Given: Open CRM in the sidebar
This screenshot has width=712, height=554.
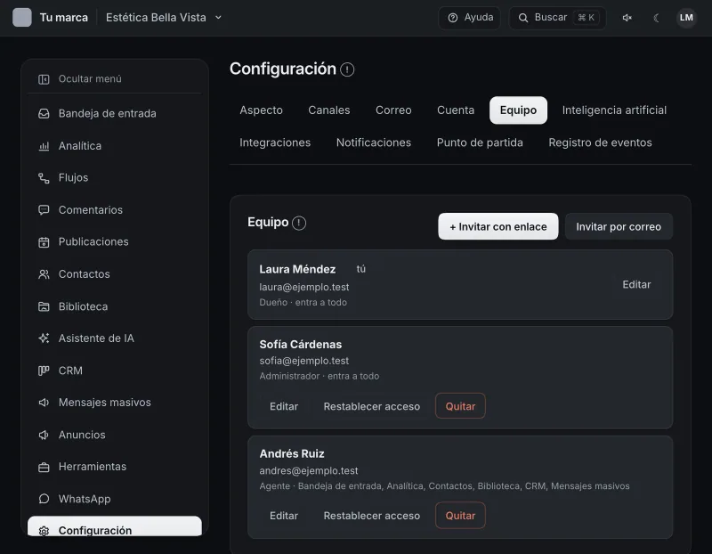Looking at the screenshot, I should pyautogui.click(x=115, y=371).
